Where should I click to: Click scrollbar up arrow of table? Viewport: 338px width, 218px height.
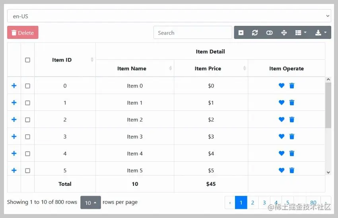tap(328, 79)
